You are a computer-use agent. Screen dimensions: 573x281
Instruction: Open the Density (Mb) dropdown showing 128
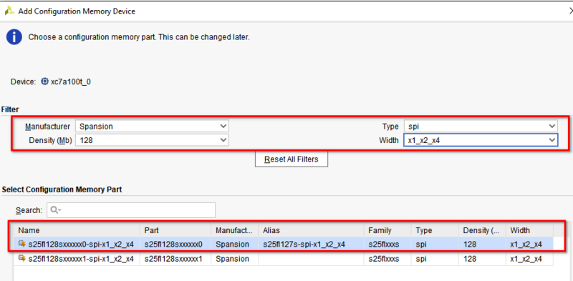152,139
